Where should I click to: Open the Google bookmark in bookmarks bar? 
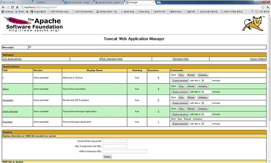(x=38, y=12)
